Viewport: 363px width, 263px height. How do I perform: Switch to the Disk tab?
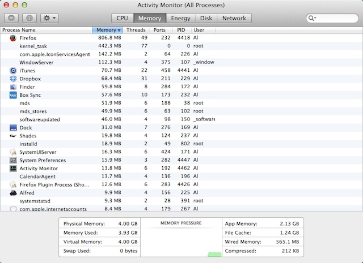[206, 18]
